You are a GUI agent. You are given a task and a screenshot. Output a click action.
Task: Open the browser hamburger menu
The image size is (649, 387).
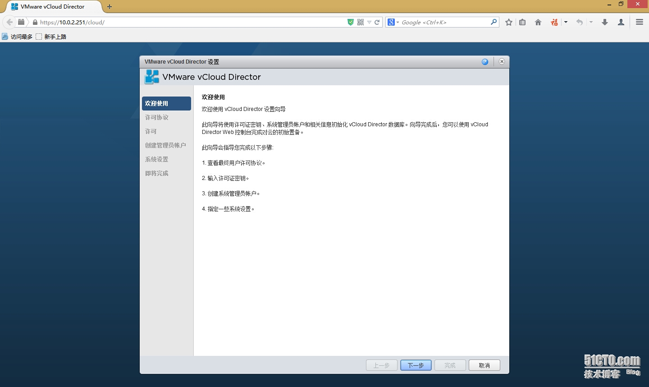tap(640, 22)
